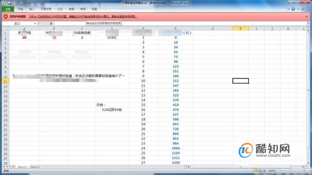Click the cell with value 655
This screenshot has width=312, height=175.
coord(176,124)
